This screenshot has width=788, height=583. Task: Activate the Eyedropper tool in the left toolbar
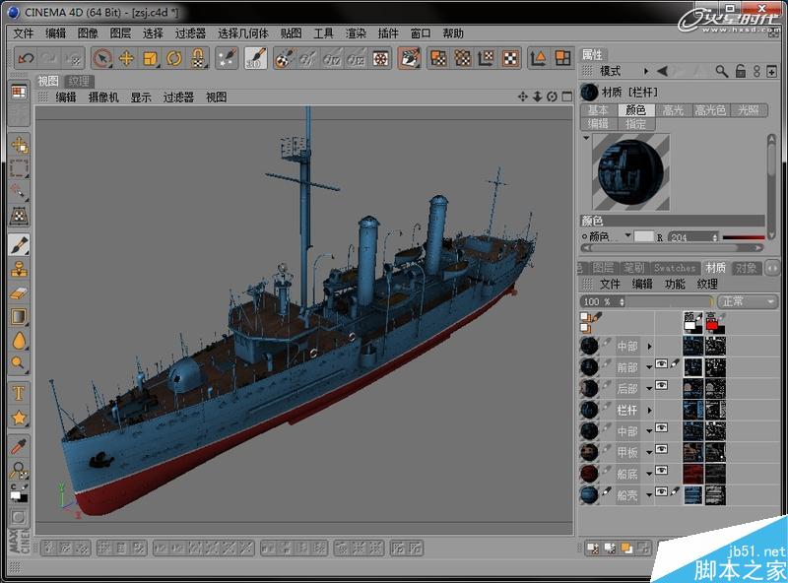click(19, 445)
